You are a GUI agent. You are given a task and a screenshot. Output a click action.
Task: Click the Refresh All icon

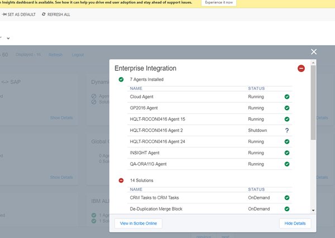tap(44, 14)
